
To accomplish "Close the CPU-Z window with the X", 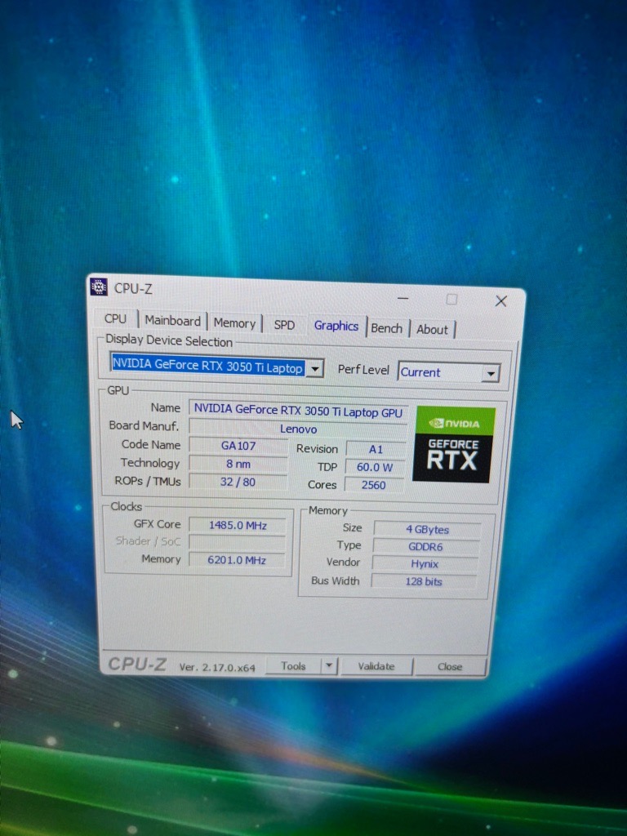I will click(501, 301).
